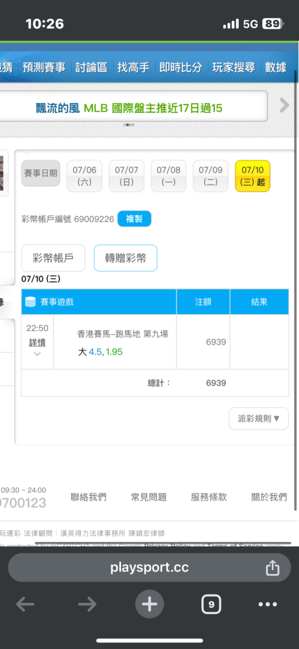This screenshot has width=299, height=649.
Task: Click the 結果 column header
Action: (260, 302)
